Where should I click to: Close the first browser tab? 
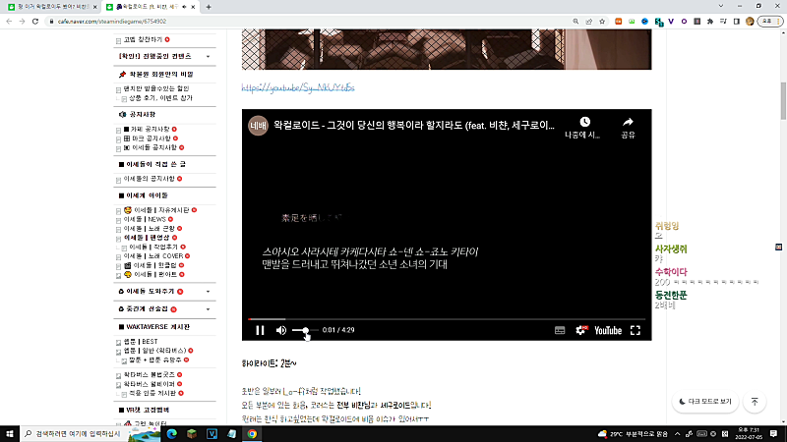[x=94, y=7]
